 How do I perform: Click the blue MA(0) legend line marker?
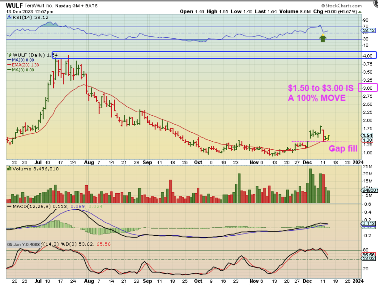click(x=9, y=60)
